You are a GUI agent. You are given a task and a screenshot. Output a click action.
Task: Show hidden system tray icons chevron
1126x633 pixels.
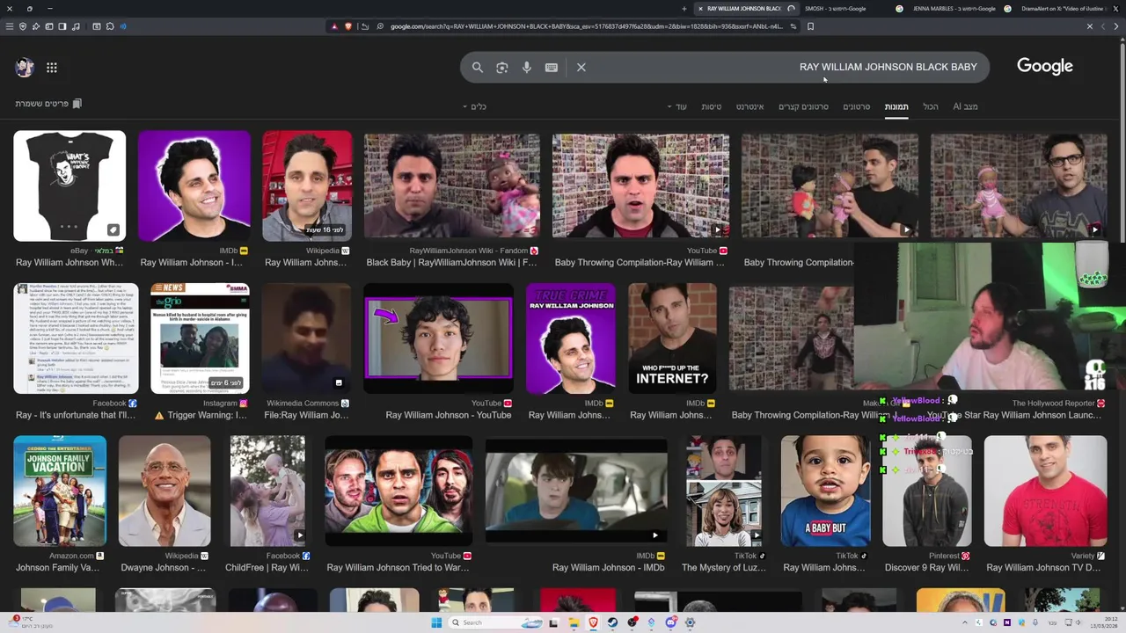pos(965,622)
